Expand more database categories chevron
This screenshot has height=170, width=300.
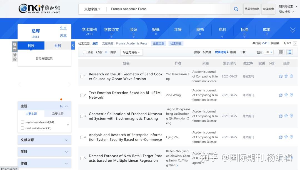pos(293,30)
